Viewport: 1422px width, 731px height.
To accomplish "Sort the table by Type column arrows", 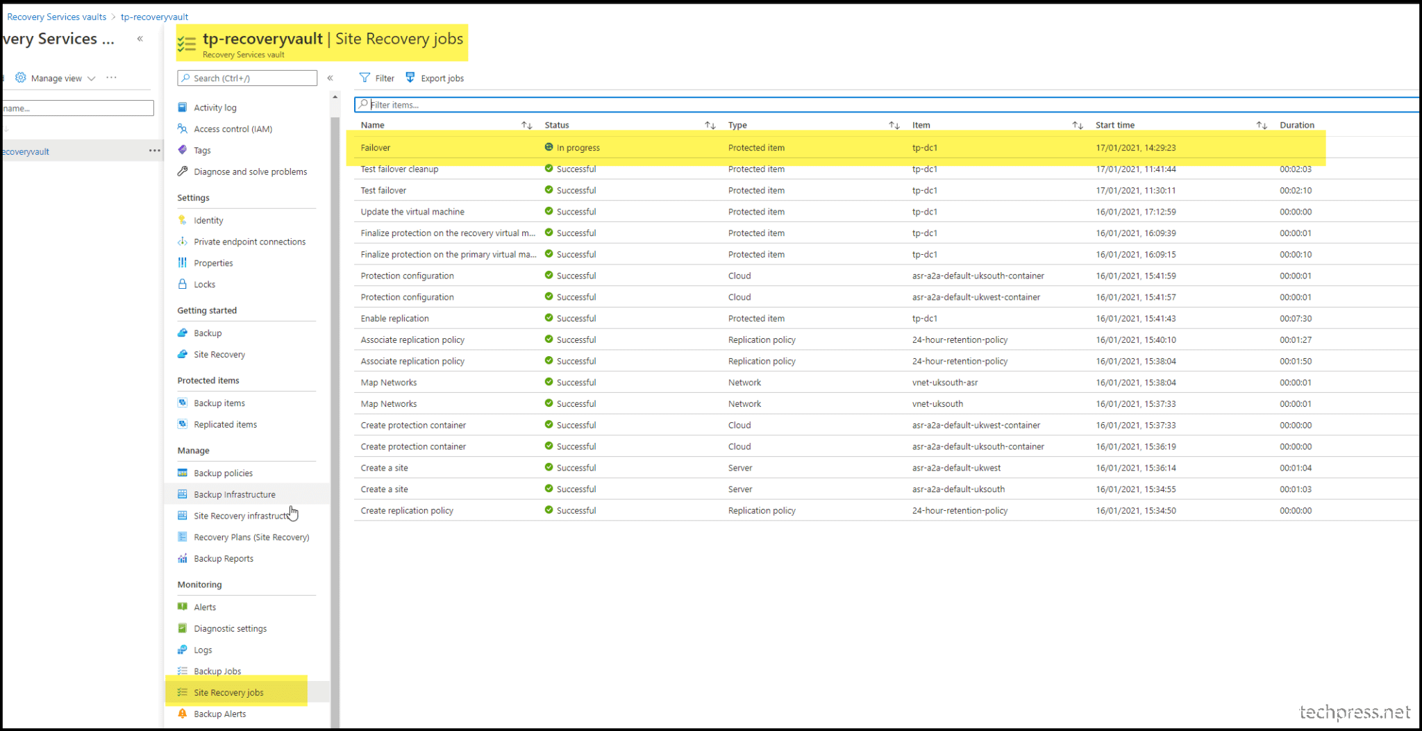I will (x=894, y=125).
